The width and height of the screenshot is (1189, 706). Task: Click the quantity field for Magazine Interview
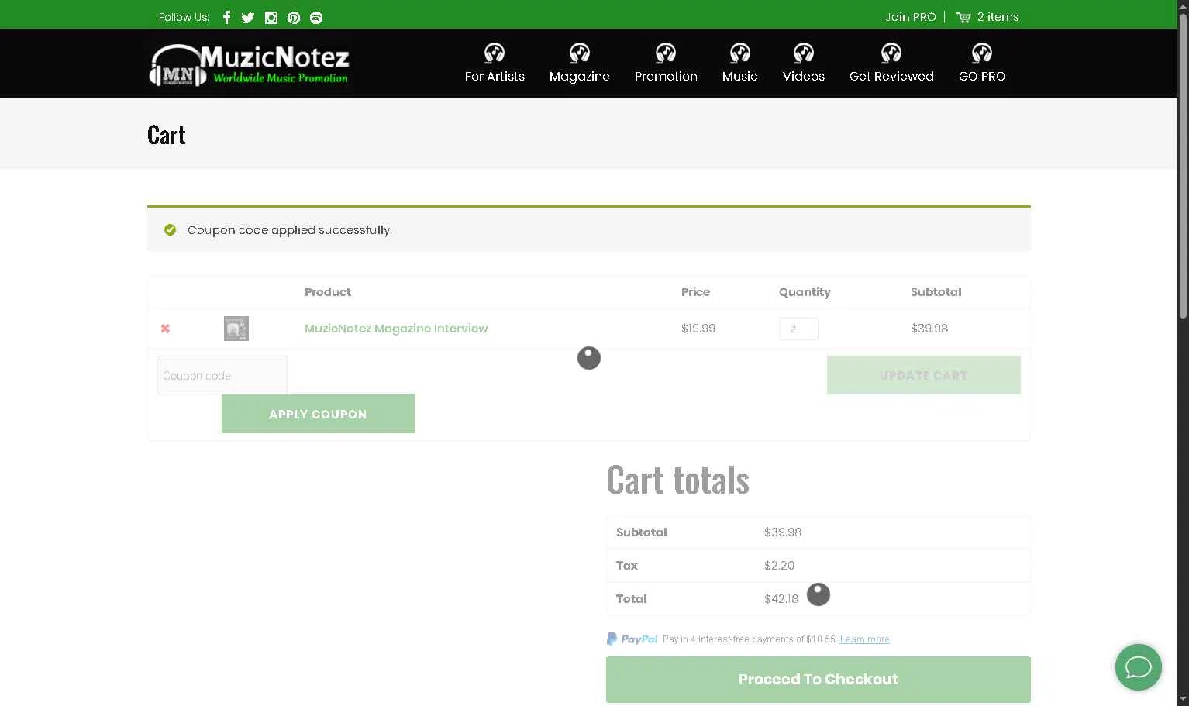[798, 329]
